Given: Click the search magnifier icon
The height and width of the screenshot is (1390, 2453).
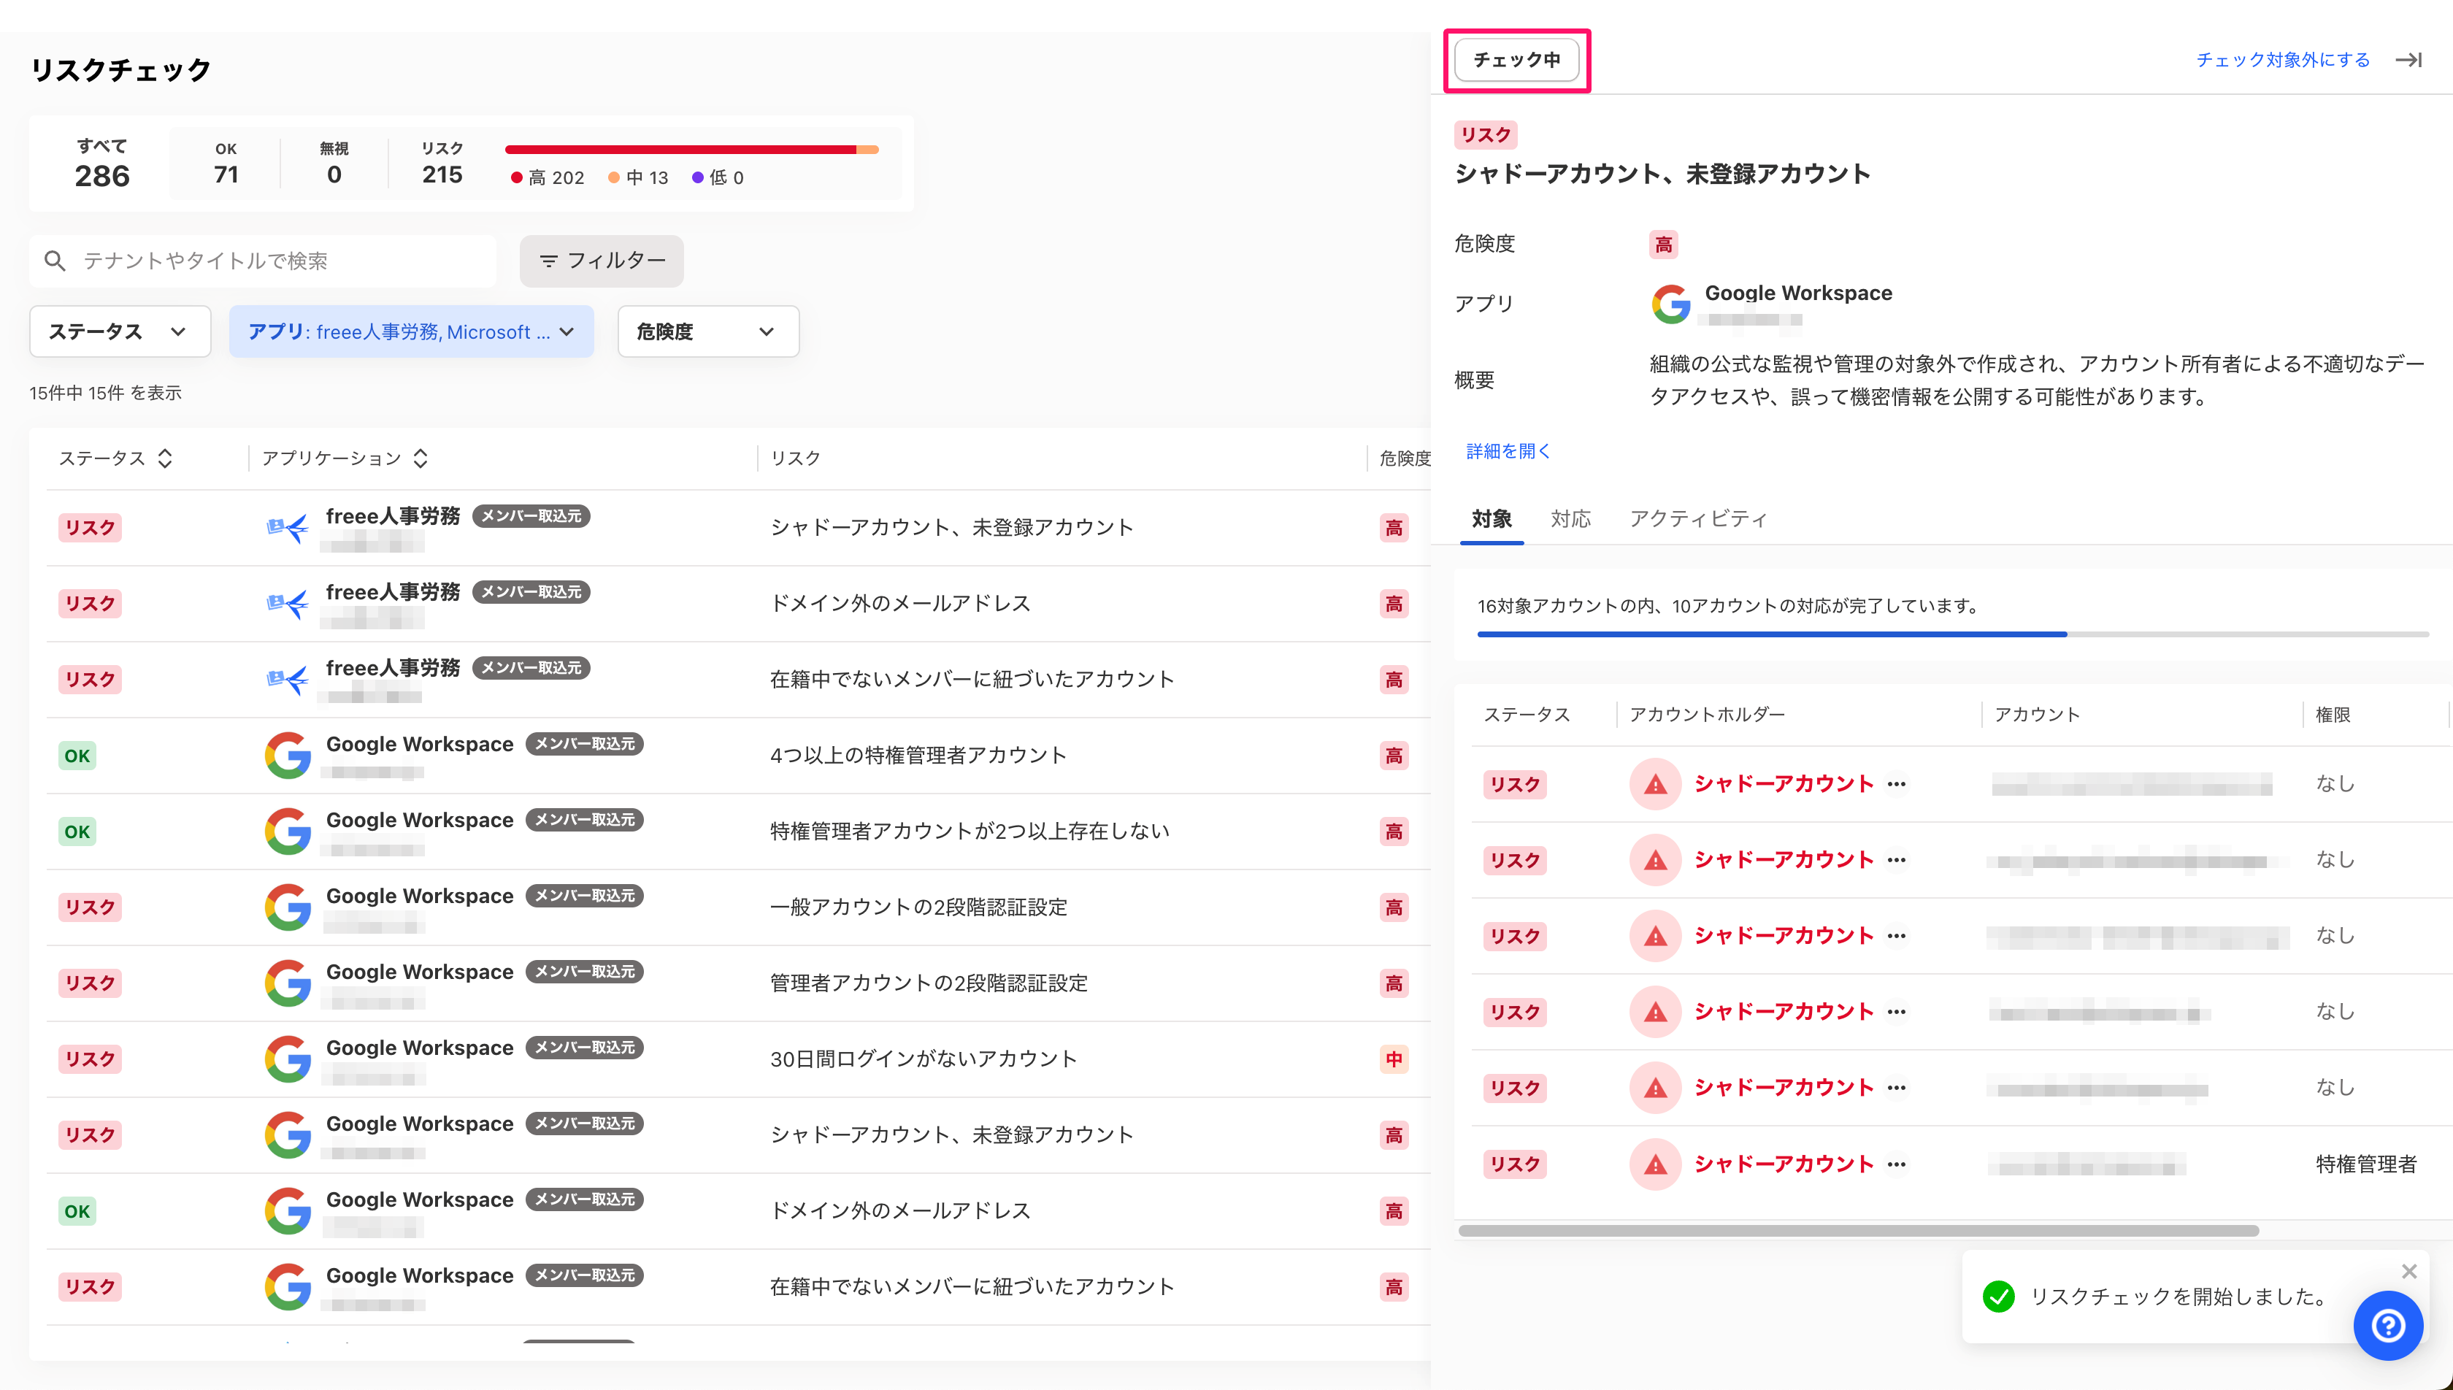Looking at the screenshot, I should point(55,261).
